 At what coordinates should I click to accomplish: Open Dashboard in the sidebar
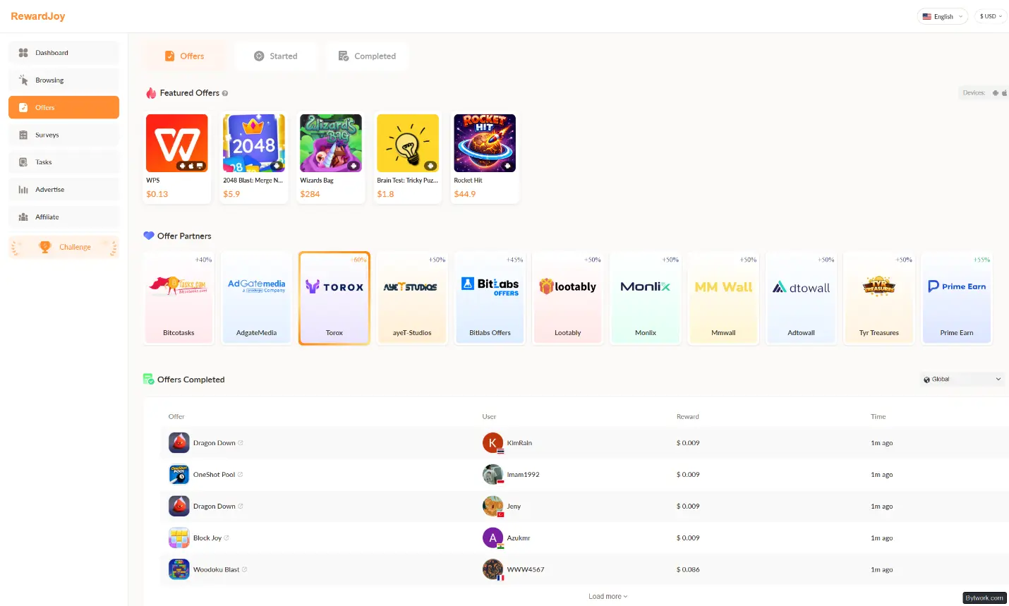click(x=64, y=53)
